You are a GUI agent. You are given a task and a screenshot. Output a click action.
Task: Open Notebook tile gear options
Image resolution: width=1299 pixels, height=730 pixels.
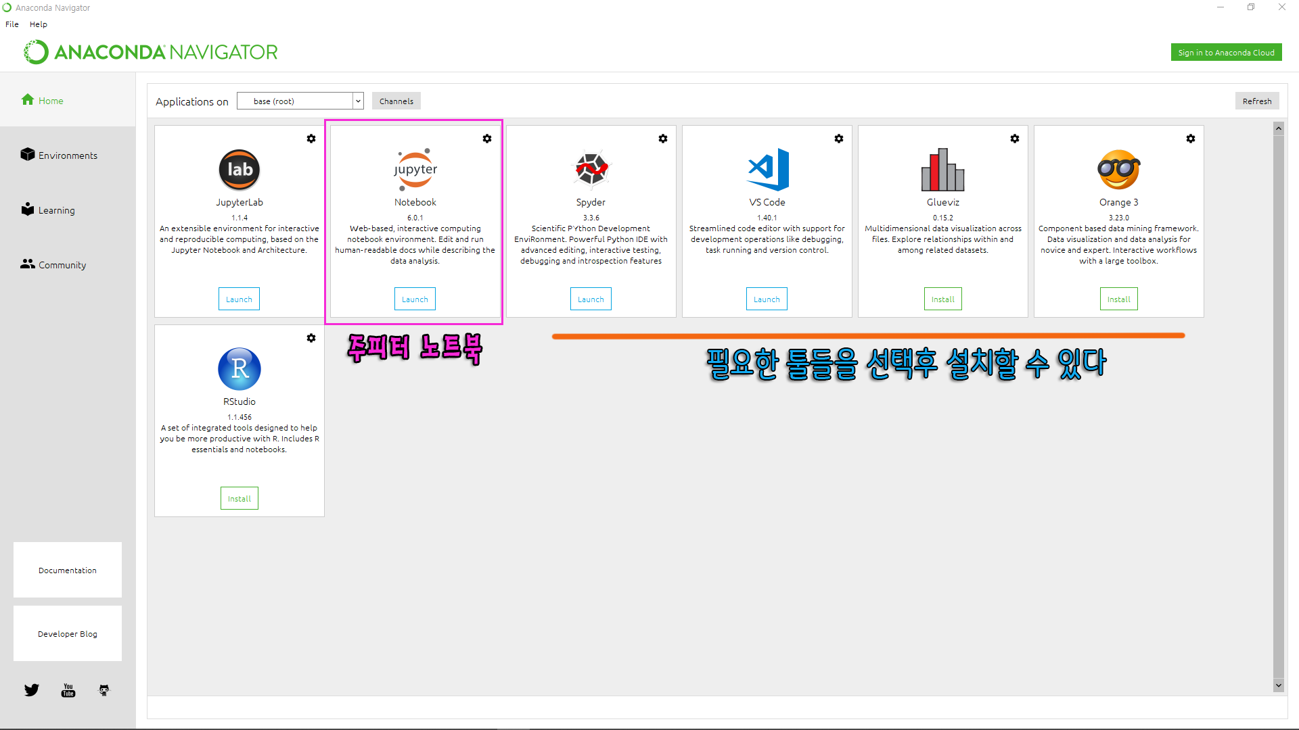(487, 139)
